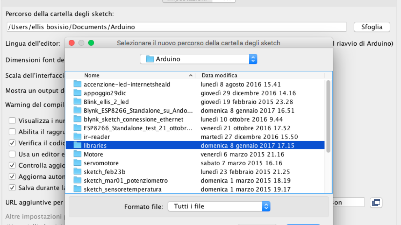Click the Sfoglia button
Screen dimensions: 401x225
[x=372, y=27]
